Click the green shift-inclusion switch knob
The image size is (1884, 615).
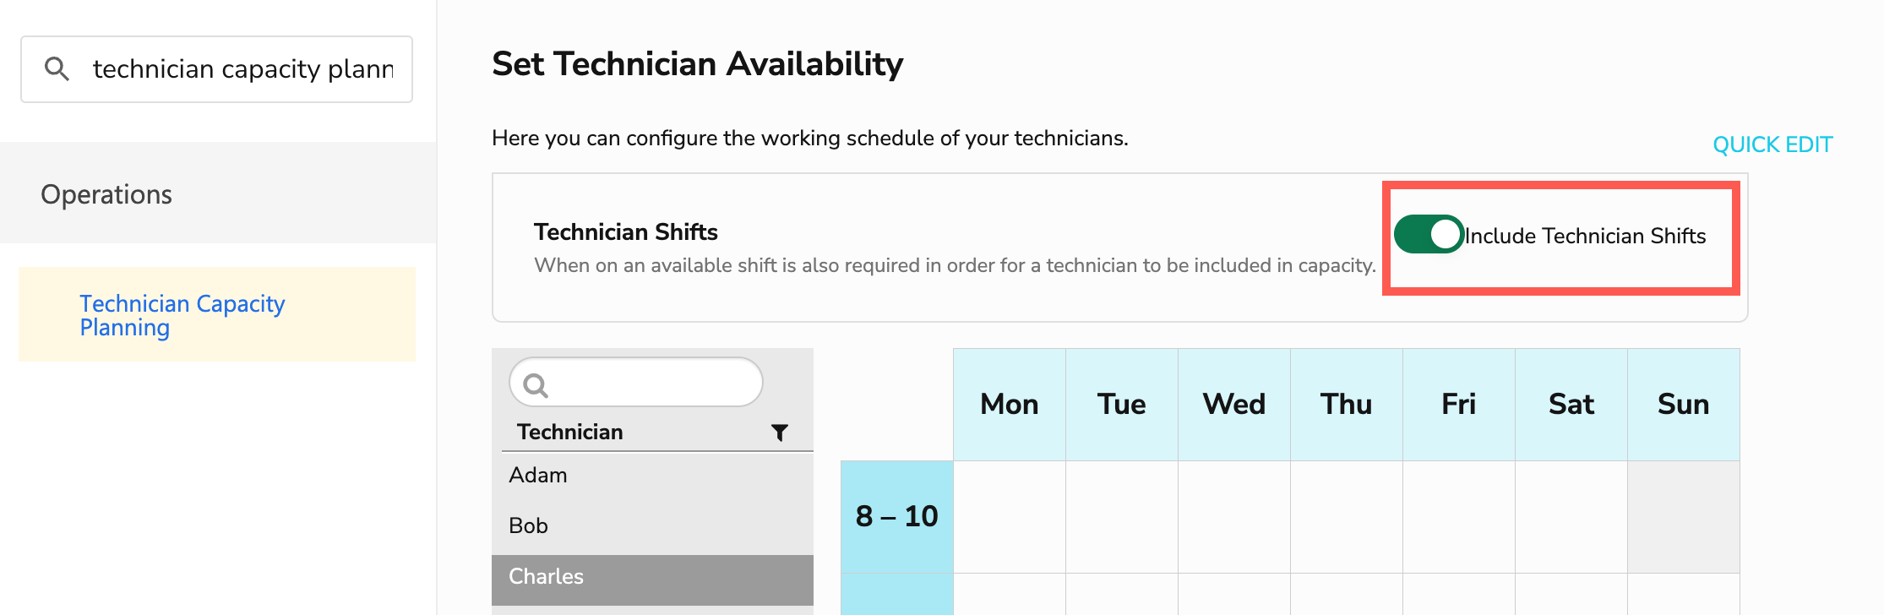point(1445,234)
